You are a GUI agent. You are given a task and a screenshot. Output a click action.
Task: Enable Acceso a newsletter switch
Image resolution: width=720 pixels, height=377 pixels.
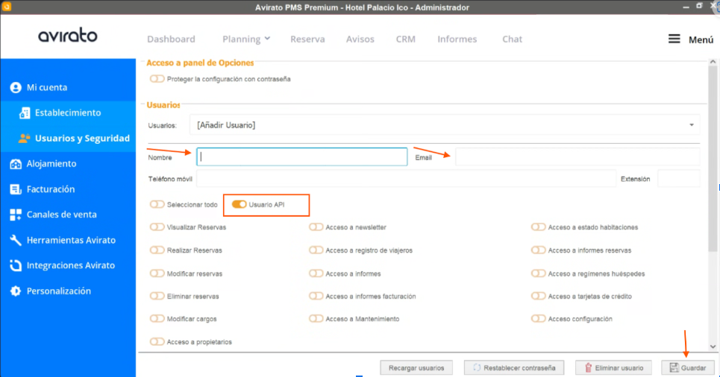point(316,227)
